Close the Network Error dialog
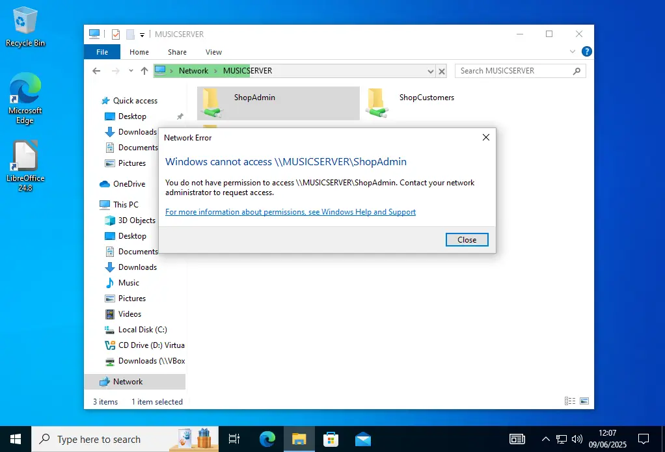Viewport: 665px width, 452px height. 467,239
